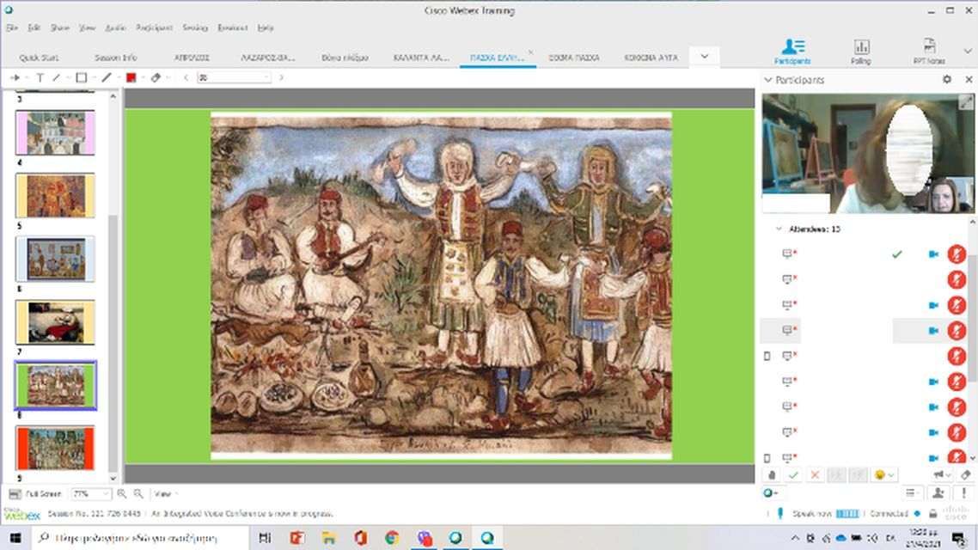Viewport: 978px width, 550px height.
Task: Switch to the Session Info tab
Action: tap(115, 58)
